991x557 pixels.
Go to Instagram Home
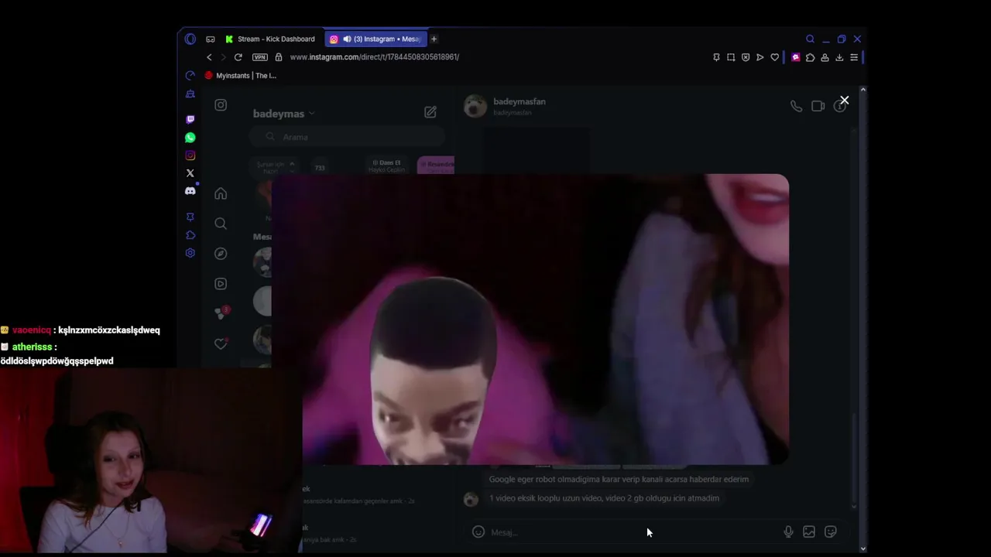pyautogui.click(x=221, y=193)
